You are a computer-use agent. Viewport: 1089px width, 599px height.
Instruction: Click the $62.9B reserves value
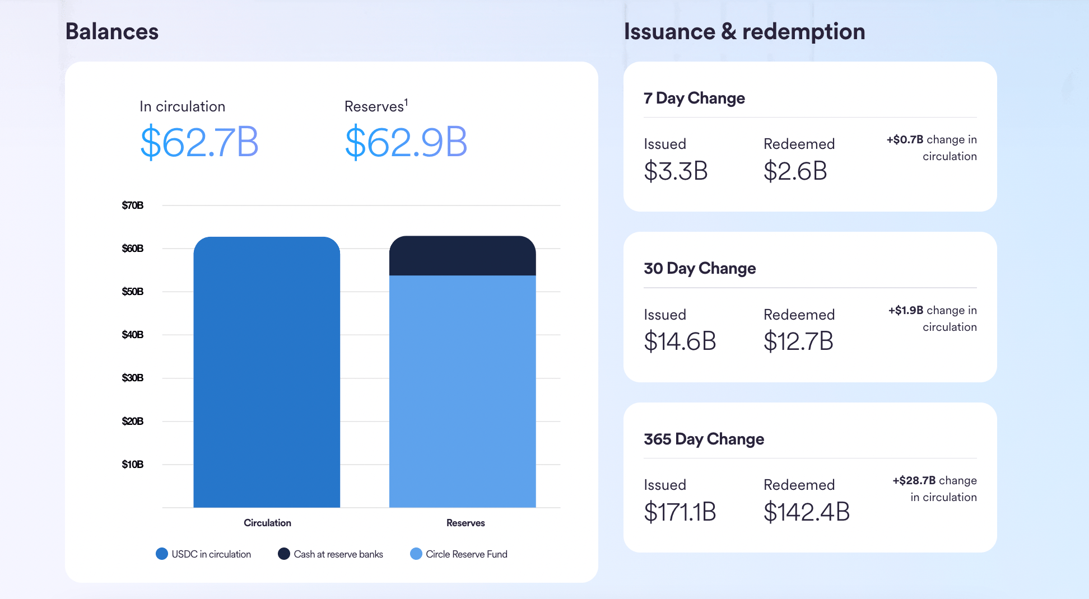coord(406,142)
